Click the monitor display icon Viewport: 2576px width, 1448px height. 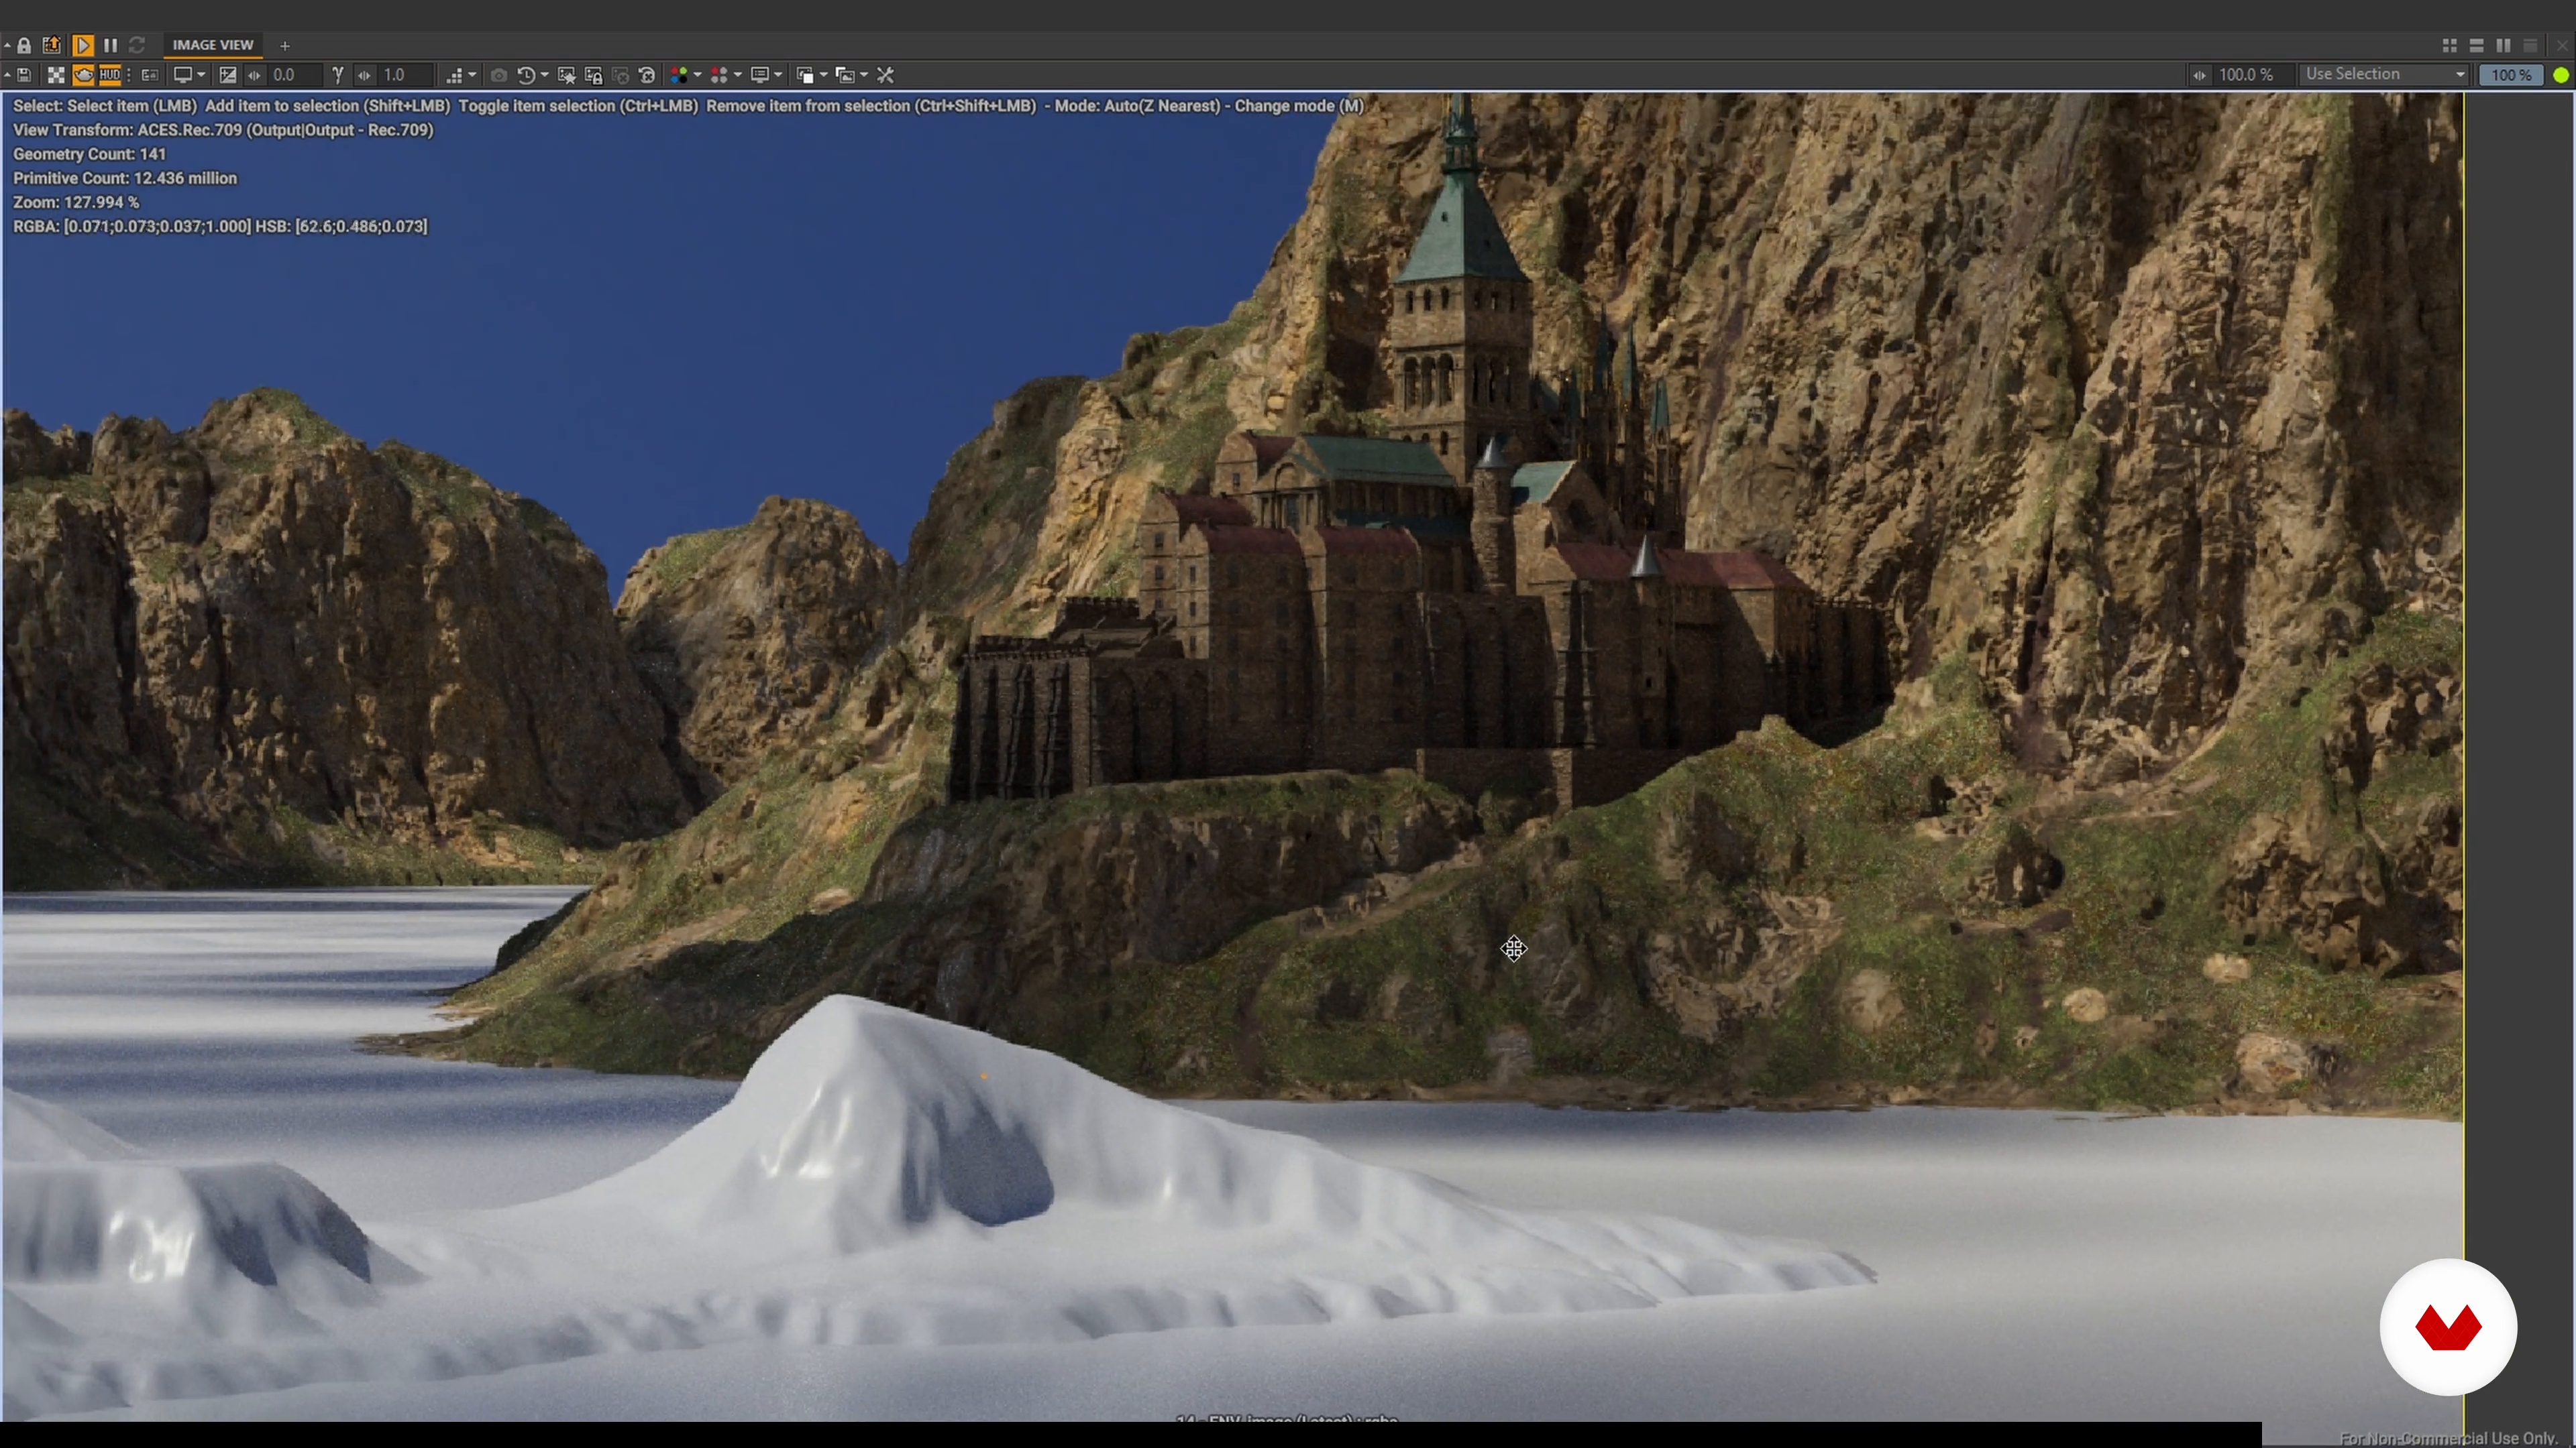coord(183,75)
